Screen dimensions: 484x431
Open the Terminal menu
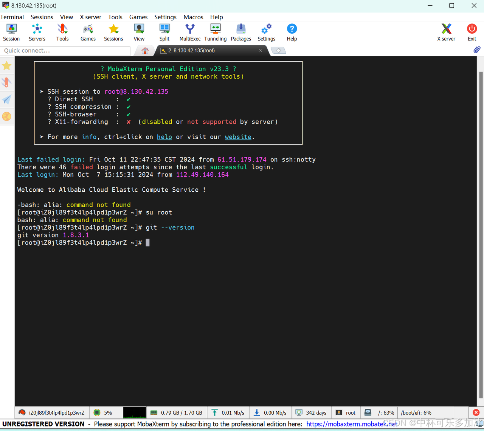(12, 17)
